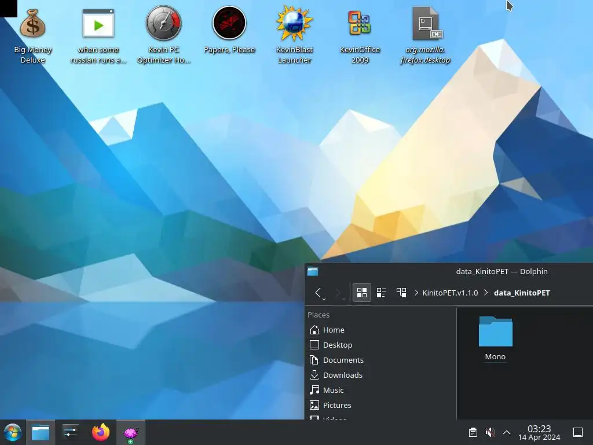Click Places header in Dolphin sidebar

tap(319, 315)
